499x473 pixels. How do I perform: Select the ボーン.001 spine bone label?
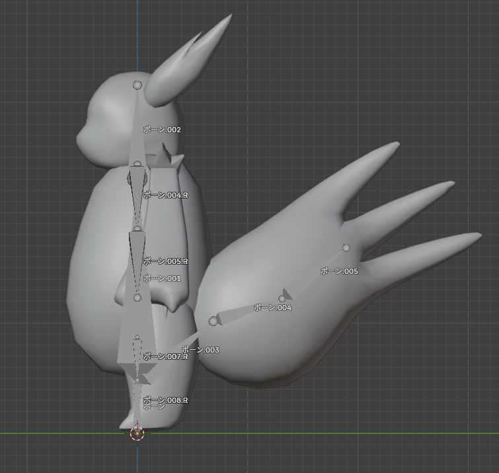(x=162, y=279)
